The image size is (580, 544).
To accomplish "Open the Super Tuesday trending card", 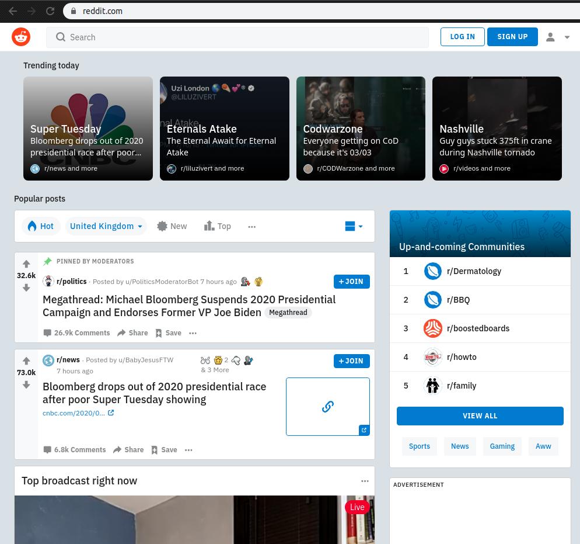I will [88, 129].
